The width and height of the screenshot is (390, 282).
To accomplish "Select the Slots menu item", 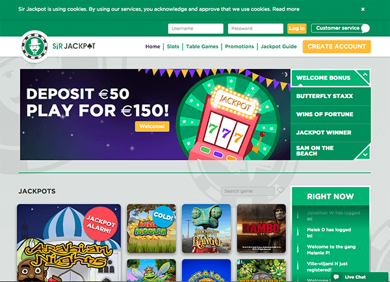I will [173, 47].
